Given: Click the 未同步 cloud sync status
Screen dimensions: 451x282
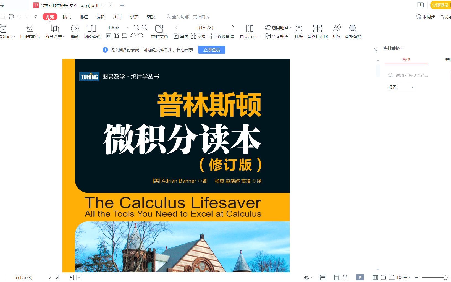Looking at the screenshot, I should tap(426, 17).
